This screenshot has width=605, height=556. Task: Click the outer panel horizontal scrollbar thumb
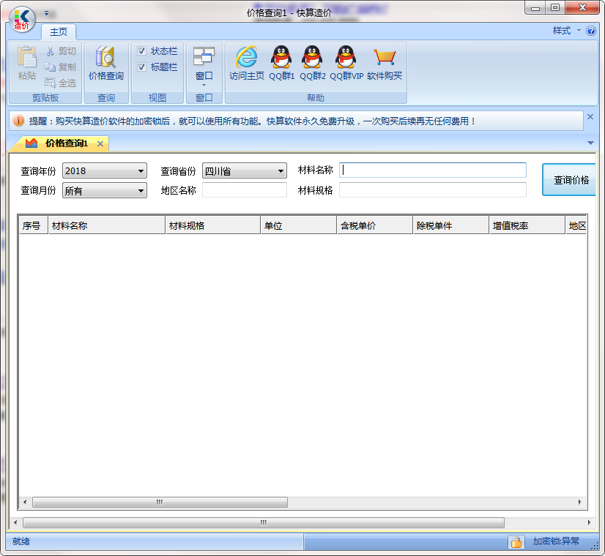pos(264,522)
